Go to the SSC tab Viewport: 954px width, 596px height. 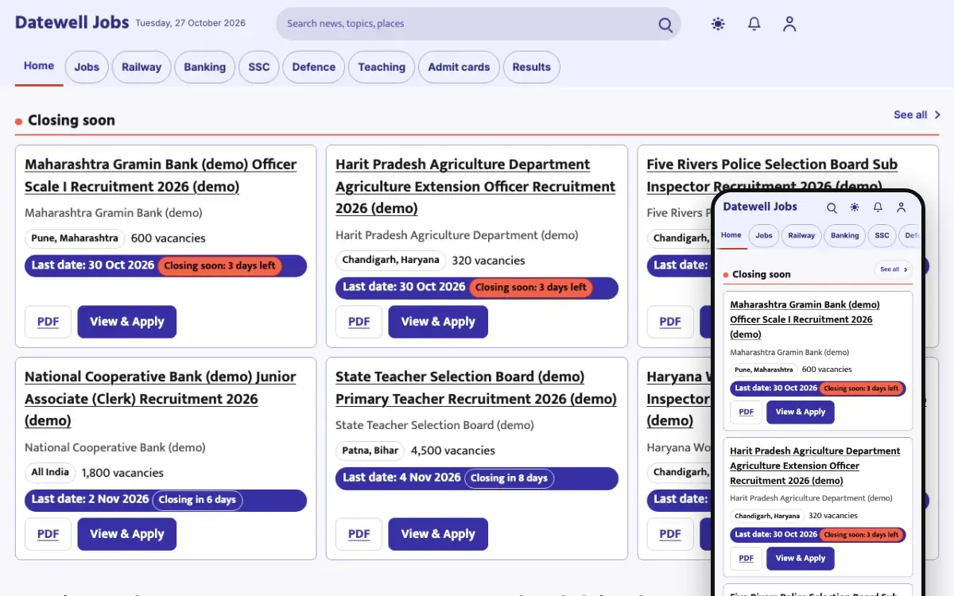tap(259, 68)
